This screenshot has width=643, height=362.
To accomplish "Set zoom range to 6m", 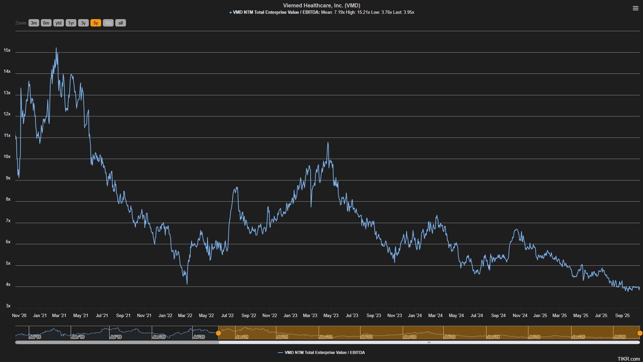I will [46, 23].
